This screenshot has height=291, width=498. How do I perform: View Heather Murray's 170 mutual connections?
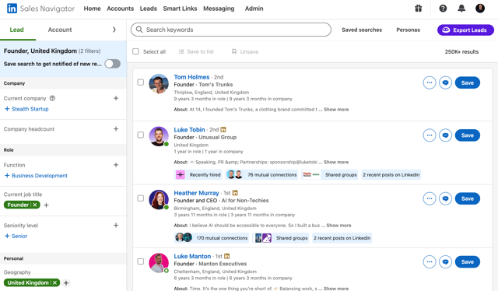pos(212,237)
